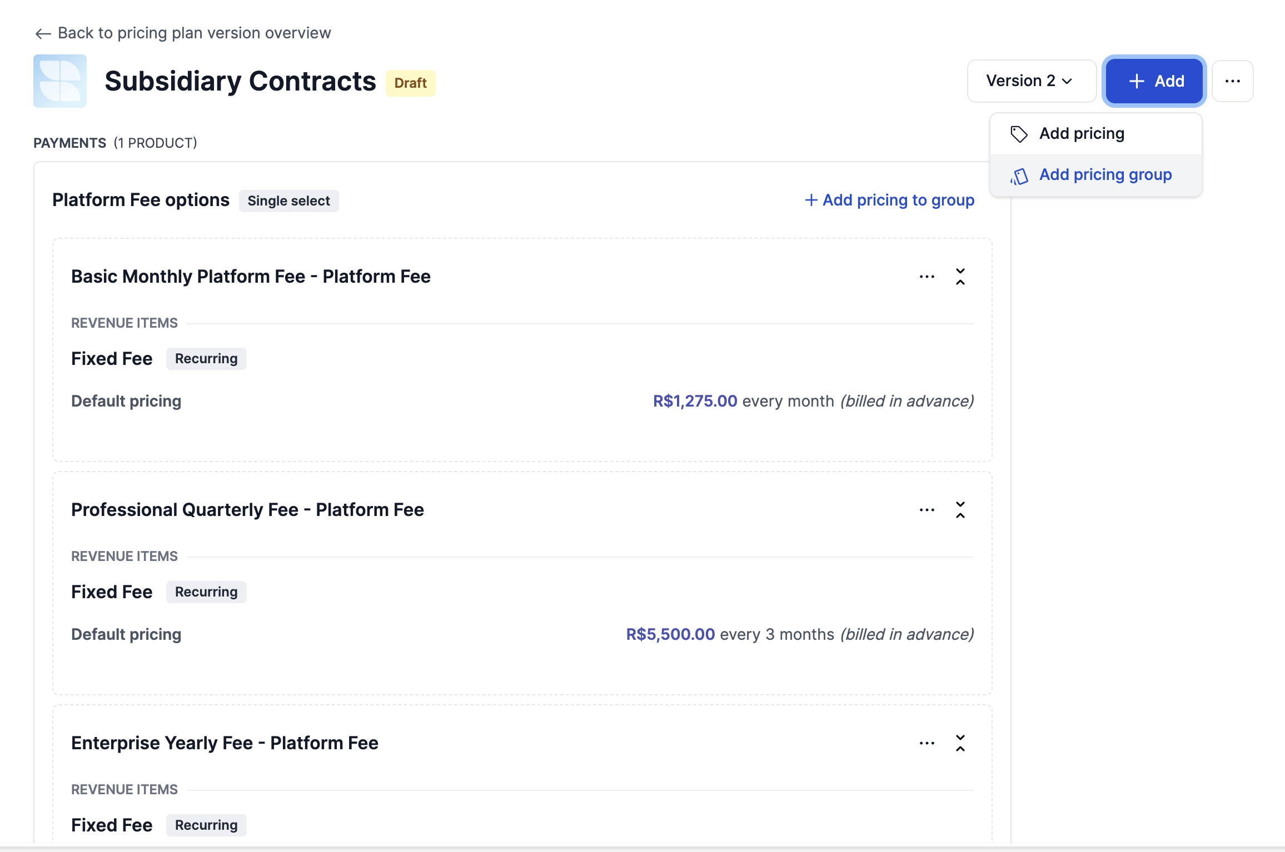Open the Version 2 dropdown
The height and width of the screenshot is (852, 1285).
(x=1031, y=81)
